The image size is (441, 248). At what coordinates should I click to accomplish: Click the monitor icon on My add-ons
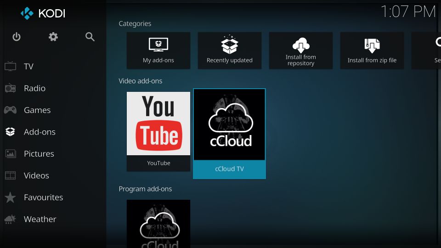point(158,45)
